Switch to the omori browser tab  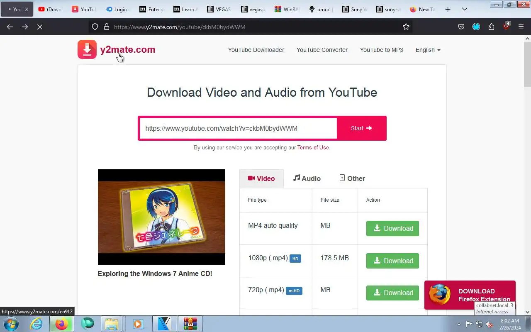coord(320,9)
